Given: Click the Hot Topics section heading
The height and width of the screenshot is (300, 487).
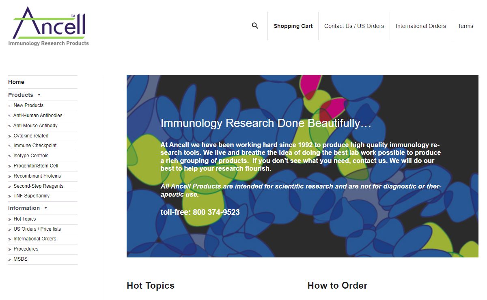Looking at the screenshot, I should pos(151,285).
